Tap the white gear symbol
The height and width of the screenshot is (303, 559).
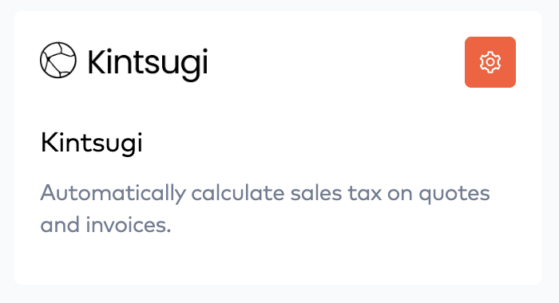pyautogui.click(x=490, y=62)
